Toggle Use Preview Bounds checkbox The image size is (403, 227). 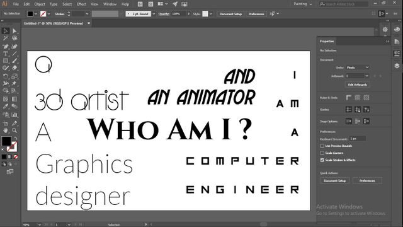tap(322, 146)
